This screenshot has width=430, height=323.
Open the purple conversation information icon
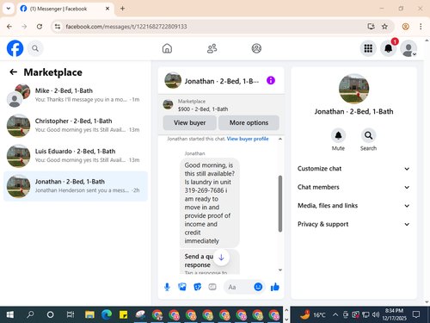point(271,80)
